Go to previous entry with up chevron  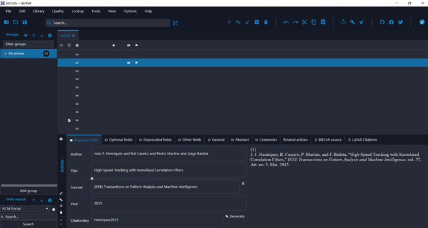pyautogui.click(x=61, y=220)
